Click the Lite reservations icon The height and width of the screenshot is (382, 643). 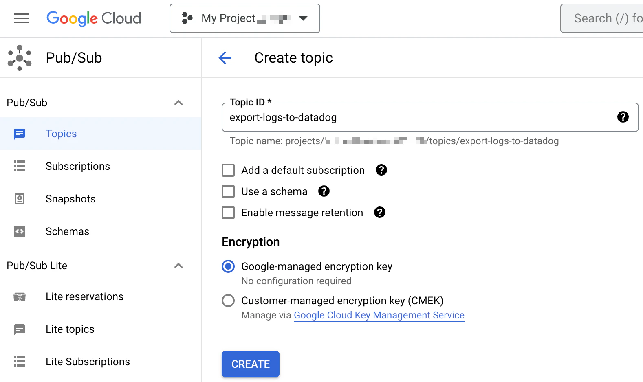[20, 296]
